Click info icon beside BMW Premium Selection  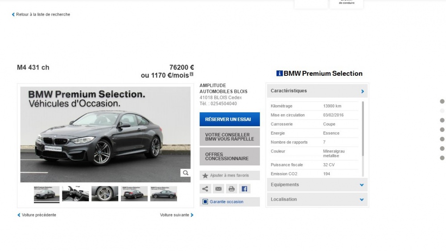pyautogui.click(x=279, y=74)
